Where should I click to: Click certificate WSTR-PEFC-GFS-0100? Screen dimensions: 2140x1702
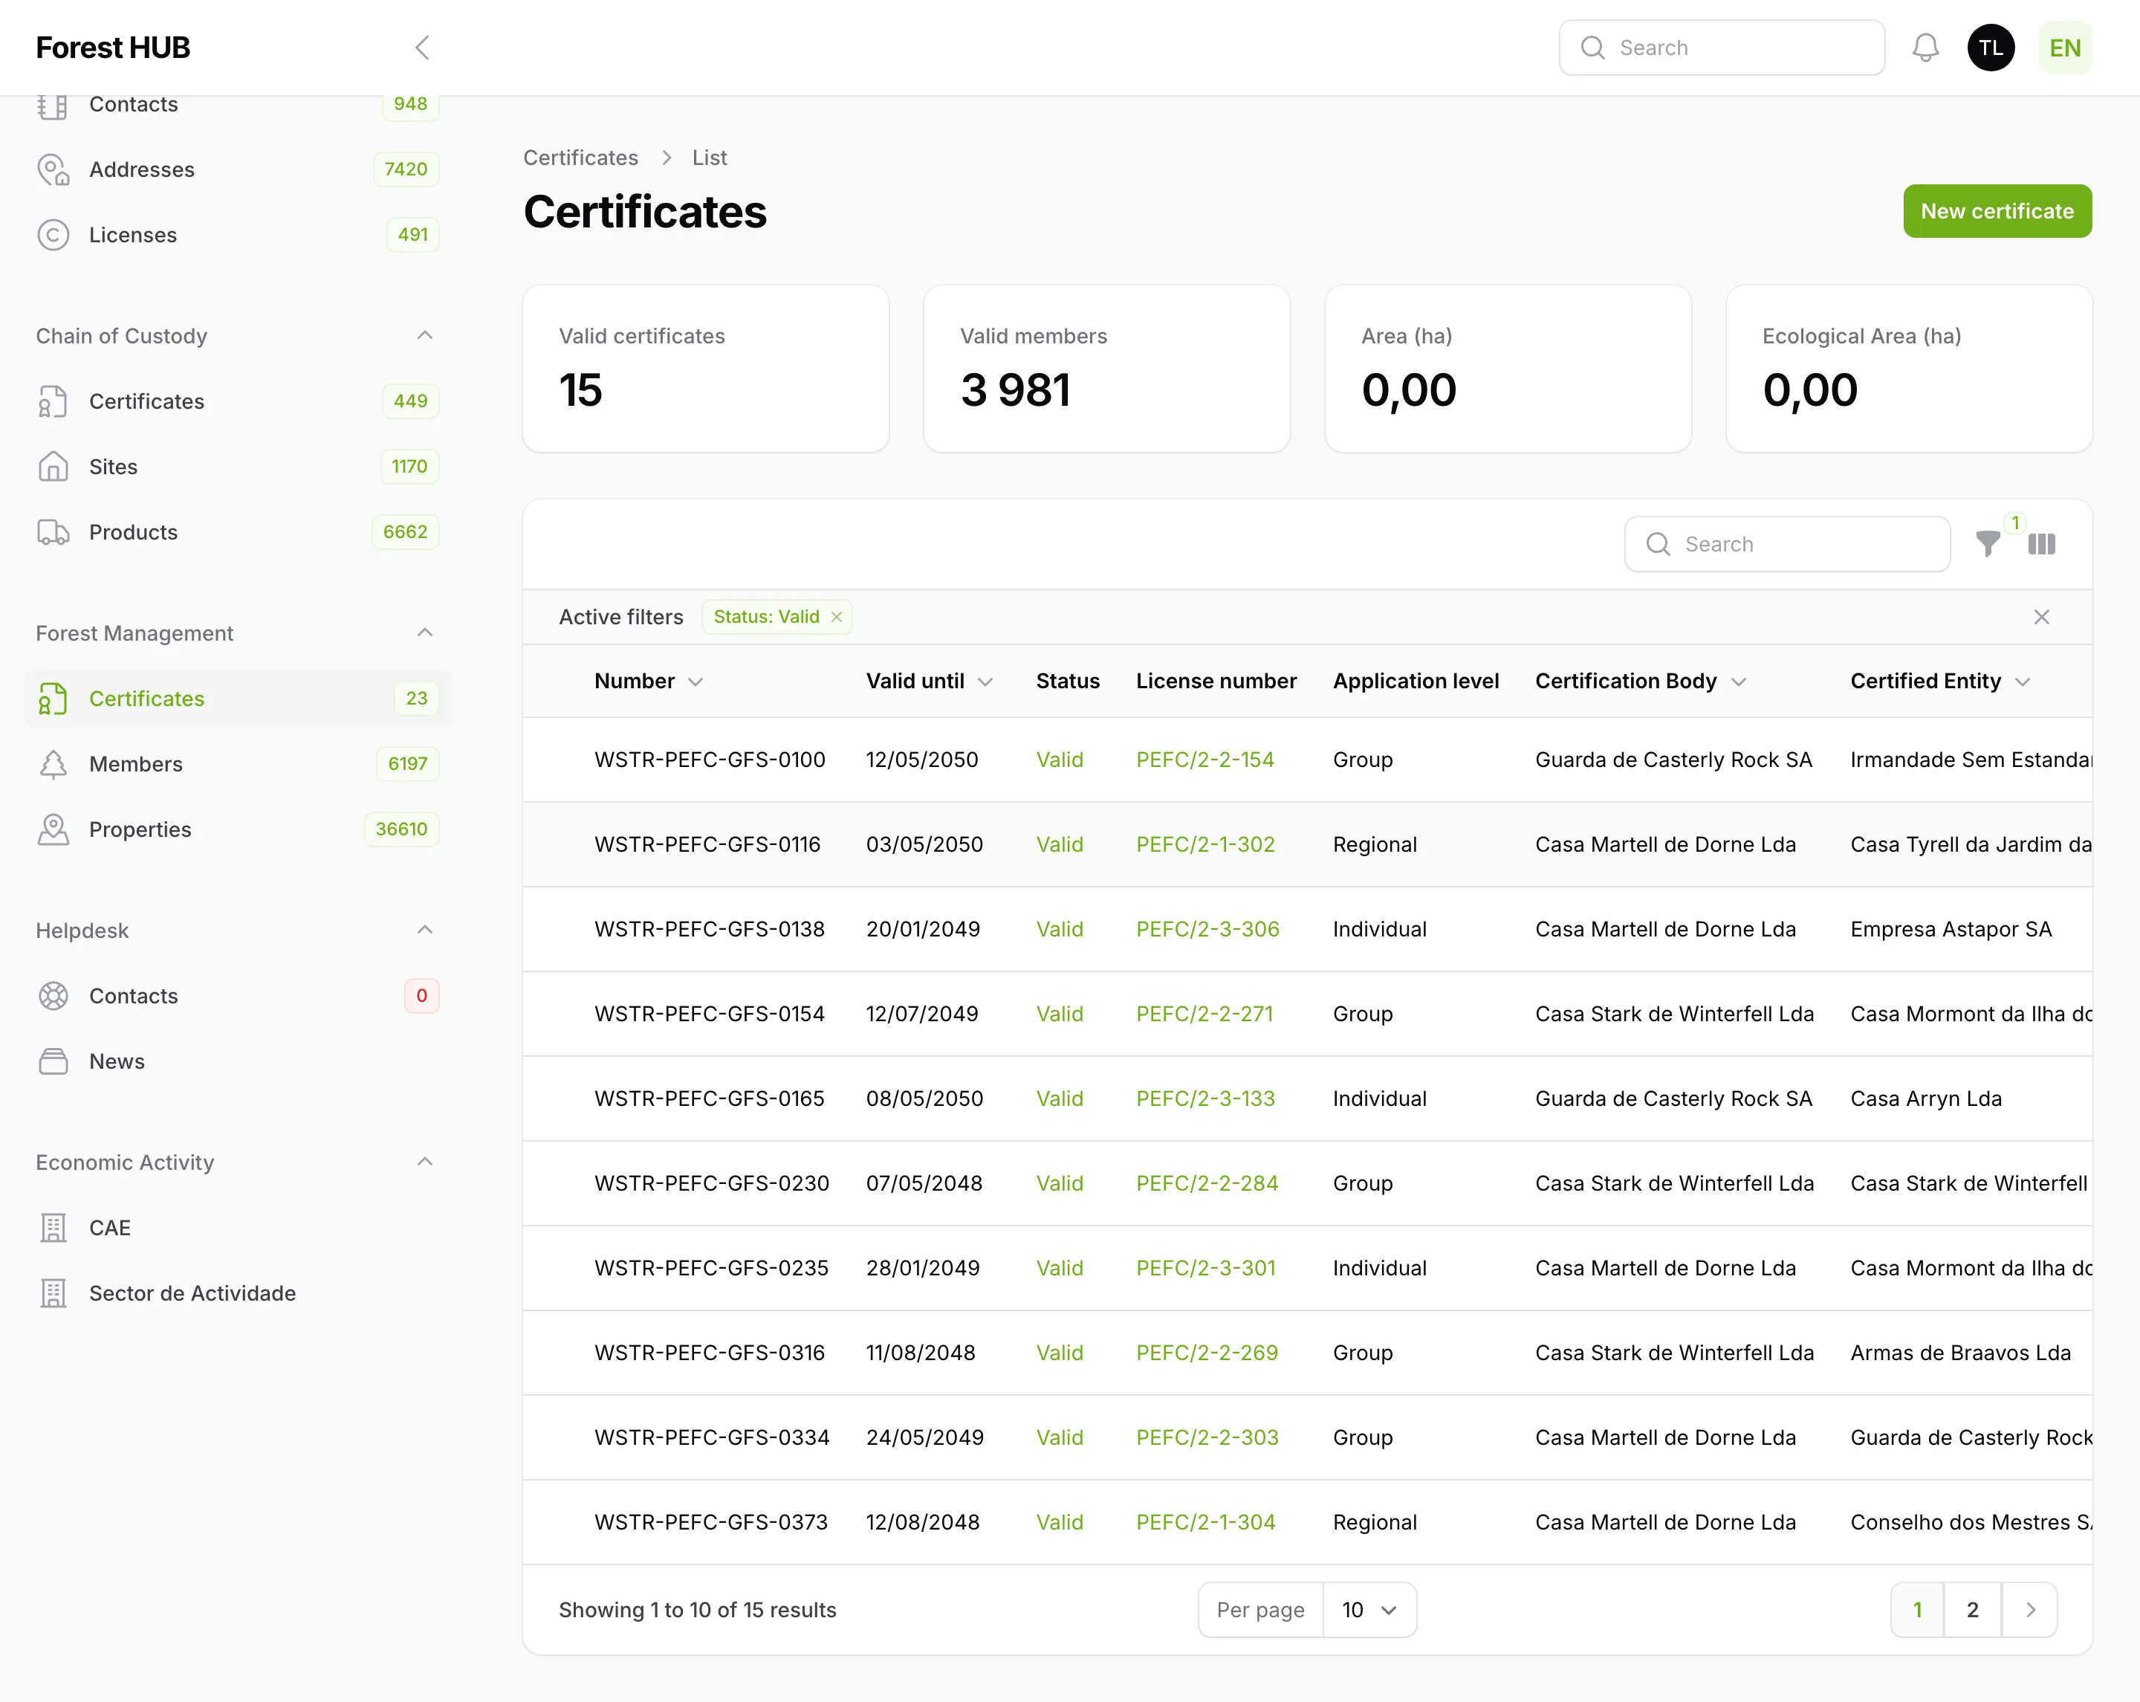(710, 760)
